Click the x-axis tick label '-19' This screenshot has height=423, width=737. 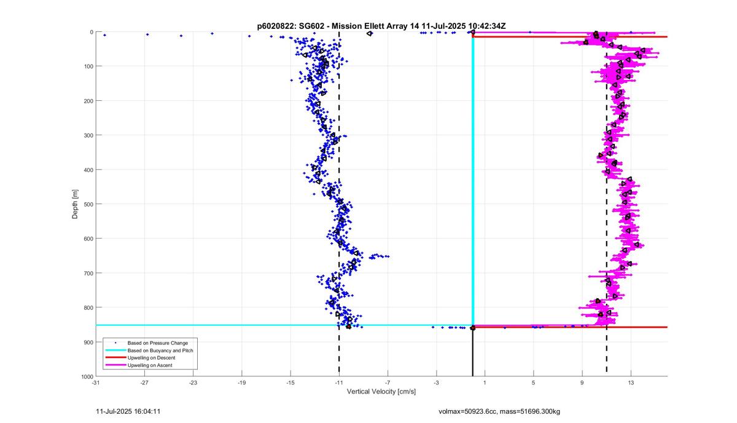(x=241, y=382)
